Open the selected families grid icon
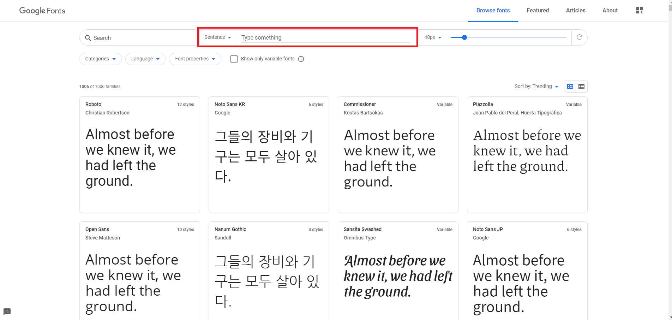 [x=640, y=10]
